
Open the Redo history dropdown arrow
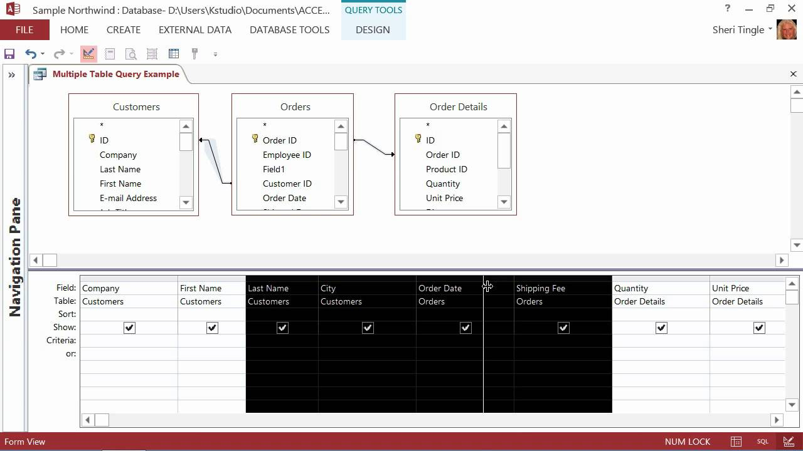pyautogui.click(x=72, y=54)
